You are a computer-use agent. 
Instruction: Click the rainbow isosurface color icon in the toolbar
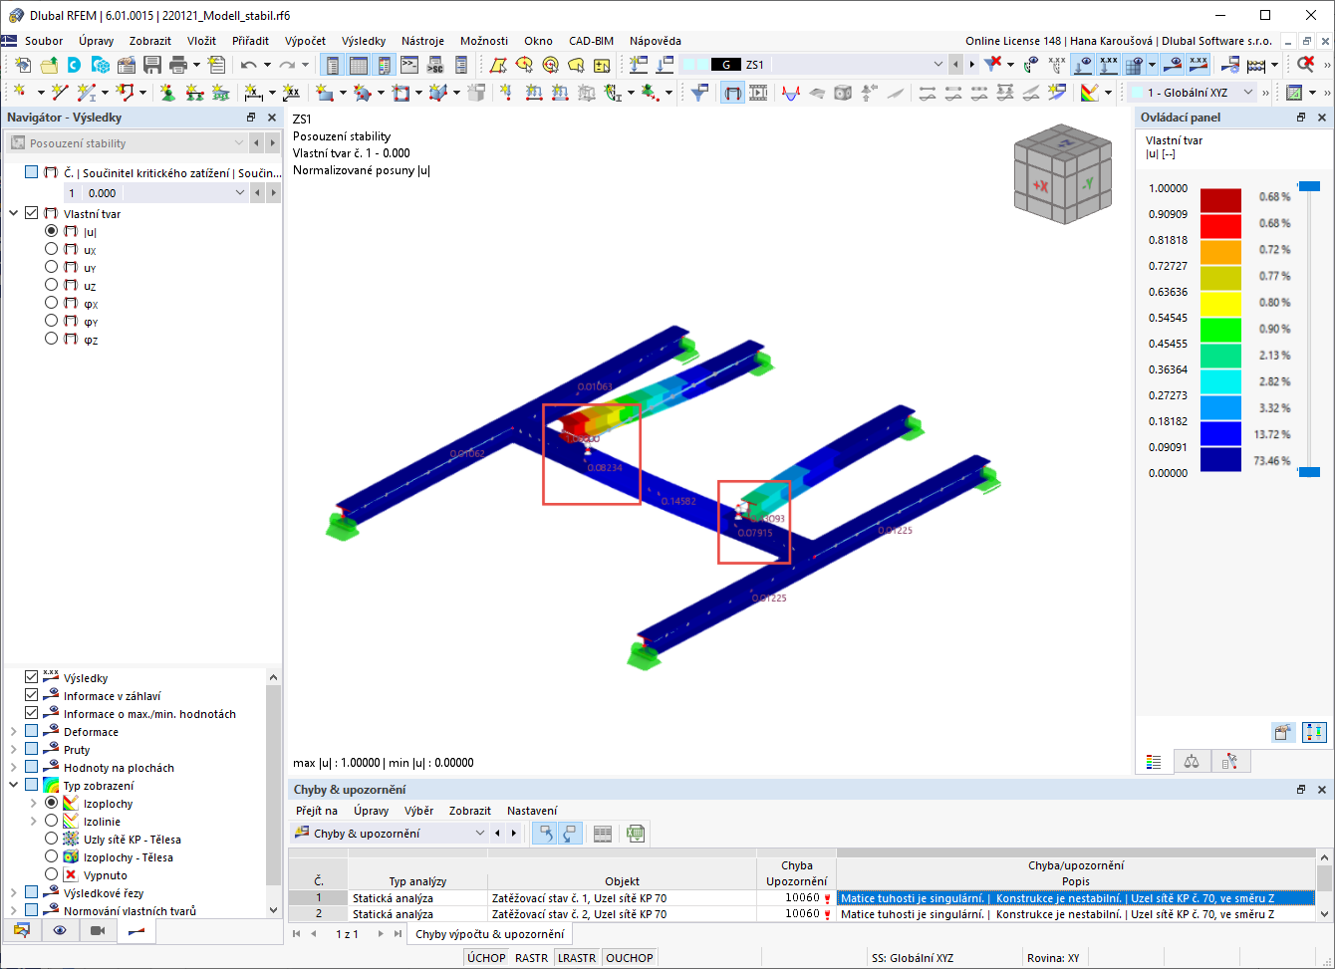click(1091, 91)
